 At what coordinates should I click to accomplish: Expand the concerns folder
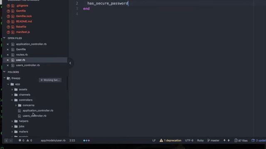click(x=16, y=105)
